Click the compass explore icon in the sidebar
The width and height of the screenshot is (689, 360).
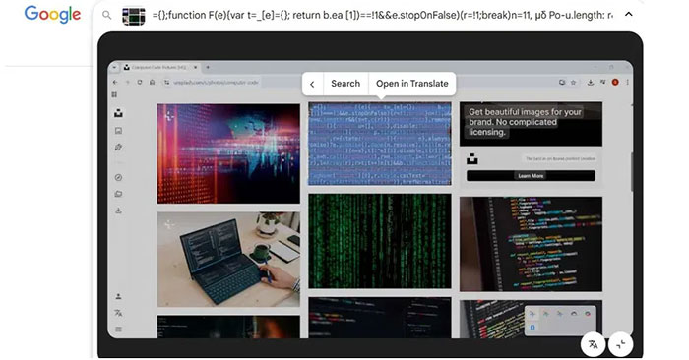[x=118, y=177]
